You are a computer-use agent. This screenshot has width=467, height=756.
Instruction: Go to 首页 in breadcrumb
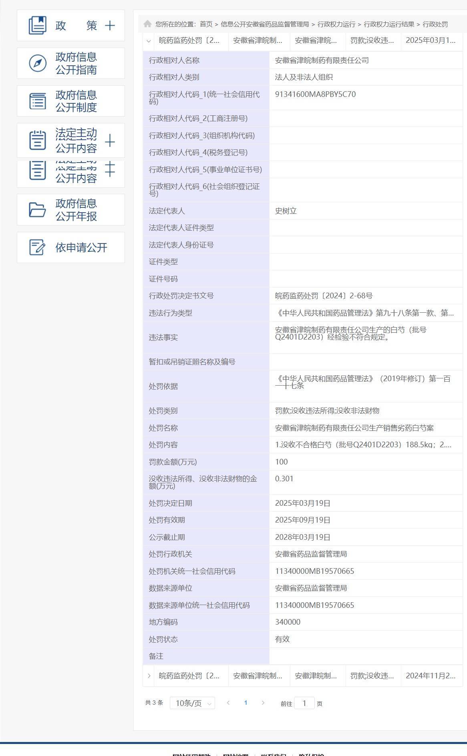point(206,24)
